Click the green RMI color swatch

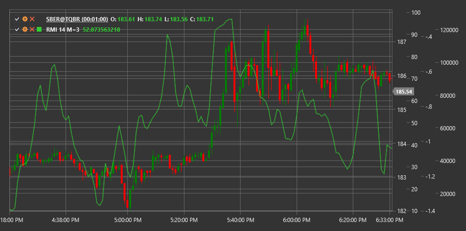[39, 29]
